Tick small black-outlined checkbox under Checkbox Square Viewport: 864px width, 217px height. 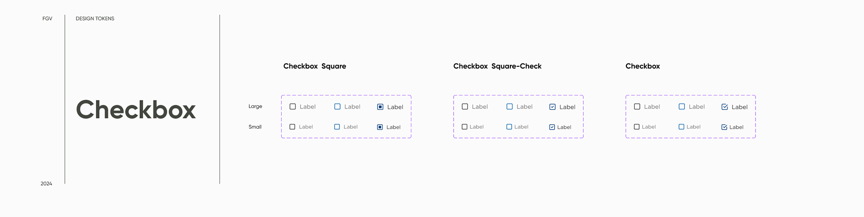pyautogui.click(x=292, y=127)
